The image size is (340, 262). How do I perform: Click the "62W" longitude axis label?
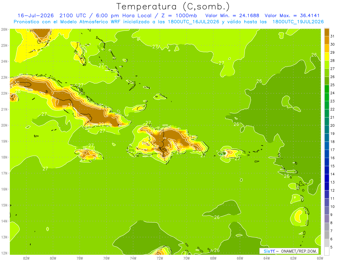click(x=294, y=258)
